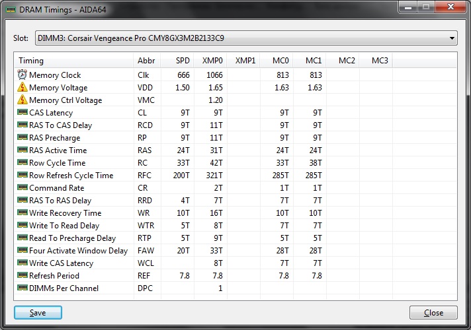Click the SPD column header
Viewport: 471px width, 330px height.
coord(177,61)
